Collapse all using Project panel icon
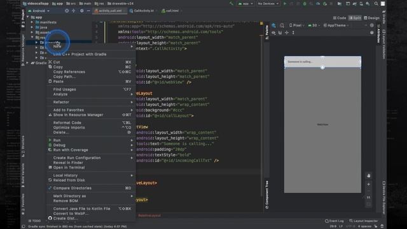Viewport: 407px width, 229px height. (x=74, y=11)
